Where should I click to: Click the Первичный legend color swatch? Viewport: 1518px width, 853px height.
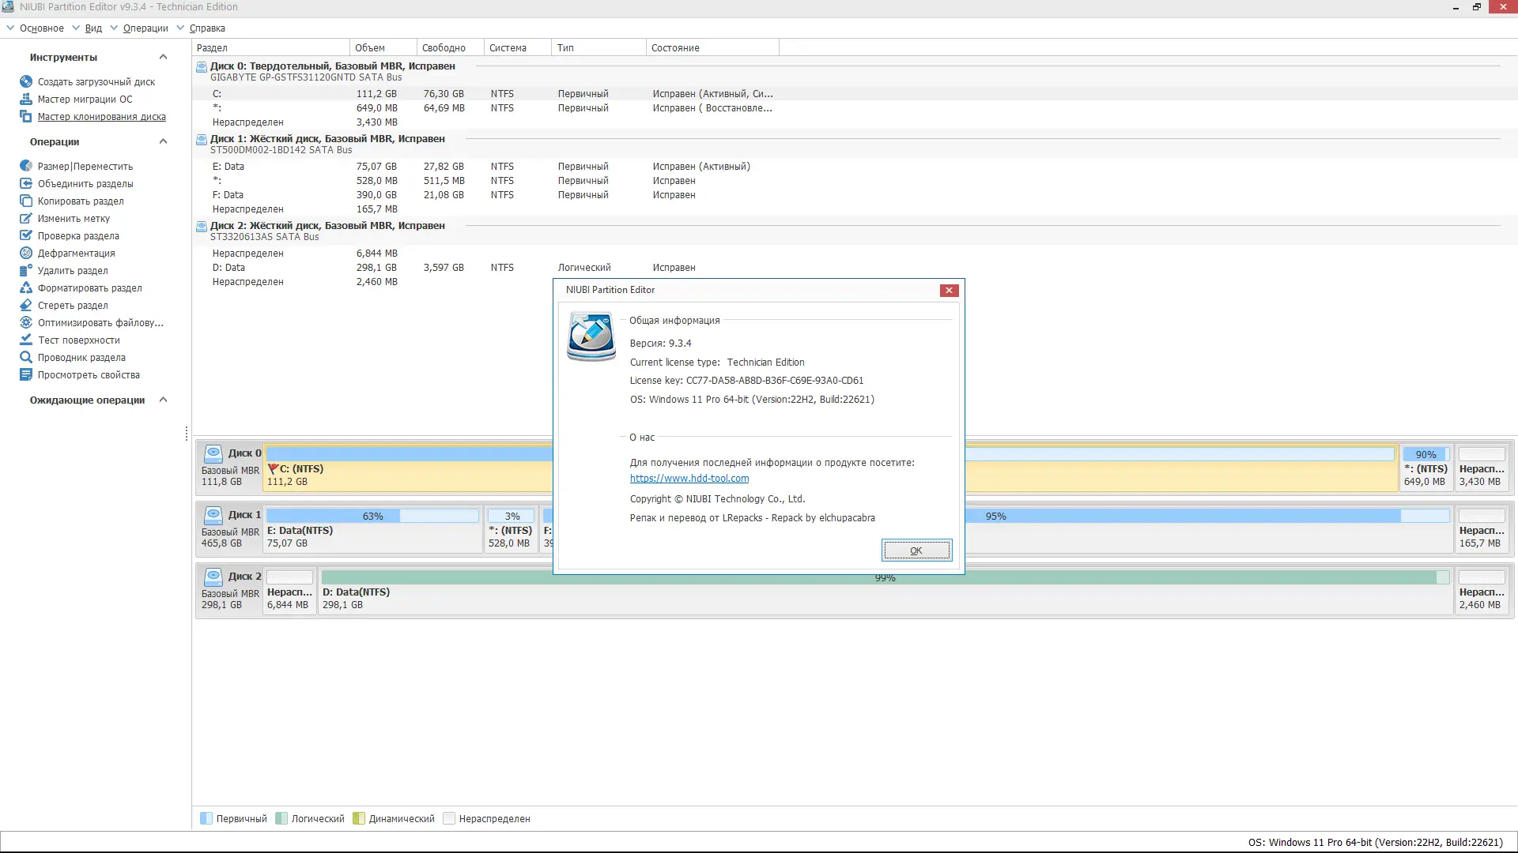tap(206, 818)
